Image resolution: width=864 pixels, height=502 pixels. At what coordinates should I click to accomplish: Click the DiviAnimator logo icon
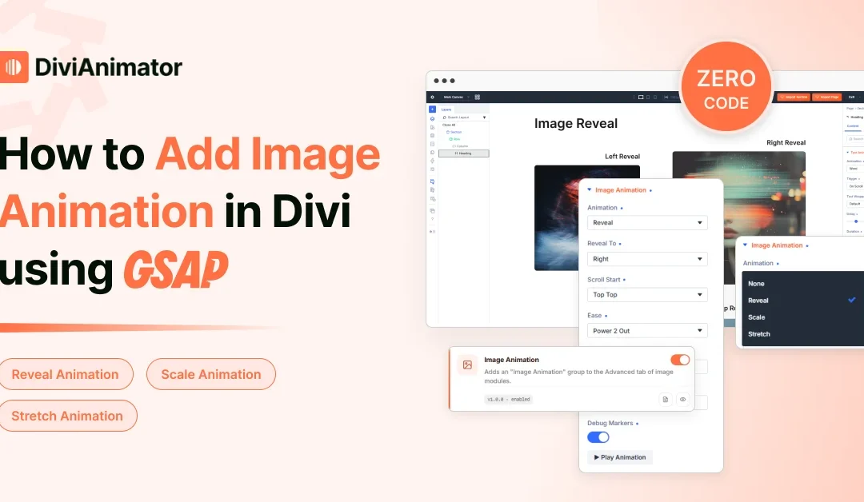[14, 67]
